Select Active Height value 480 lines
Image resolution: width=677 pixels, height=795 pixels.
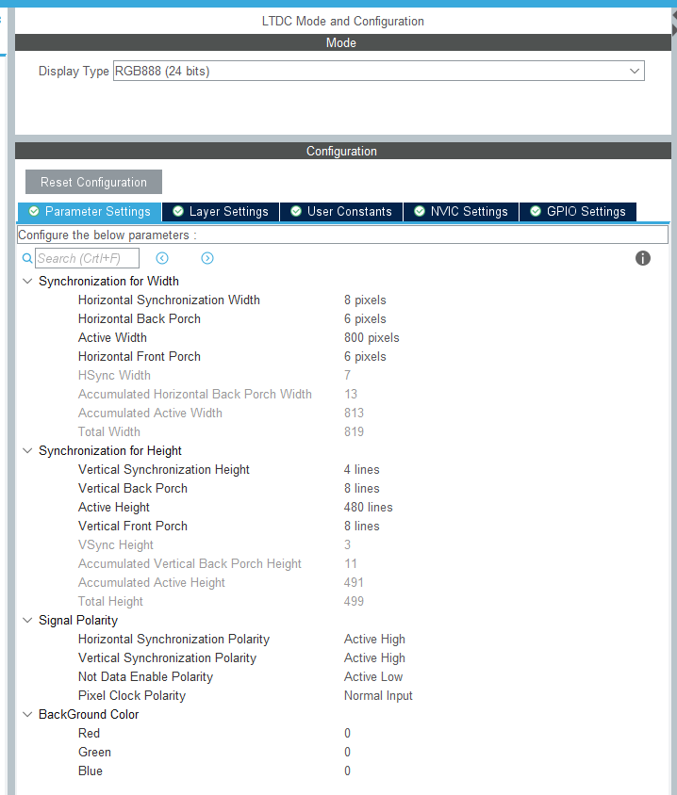[x=369, y=507]
